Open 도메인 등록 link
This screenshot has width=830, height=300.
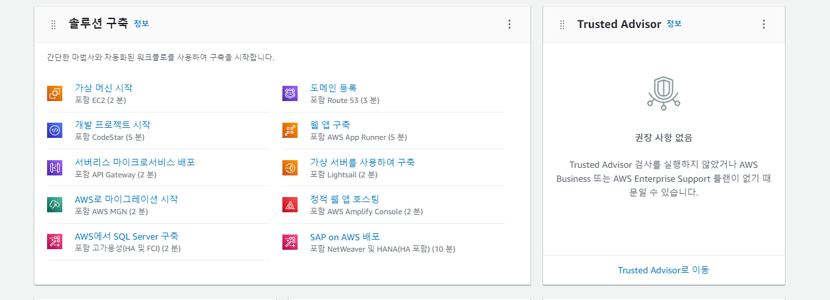[x=333, y=88]
